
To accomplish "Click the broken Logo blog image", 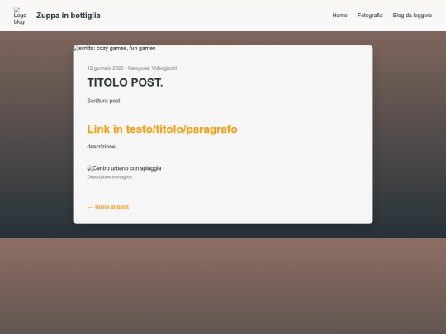I will (20, 16).
